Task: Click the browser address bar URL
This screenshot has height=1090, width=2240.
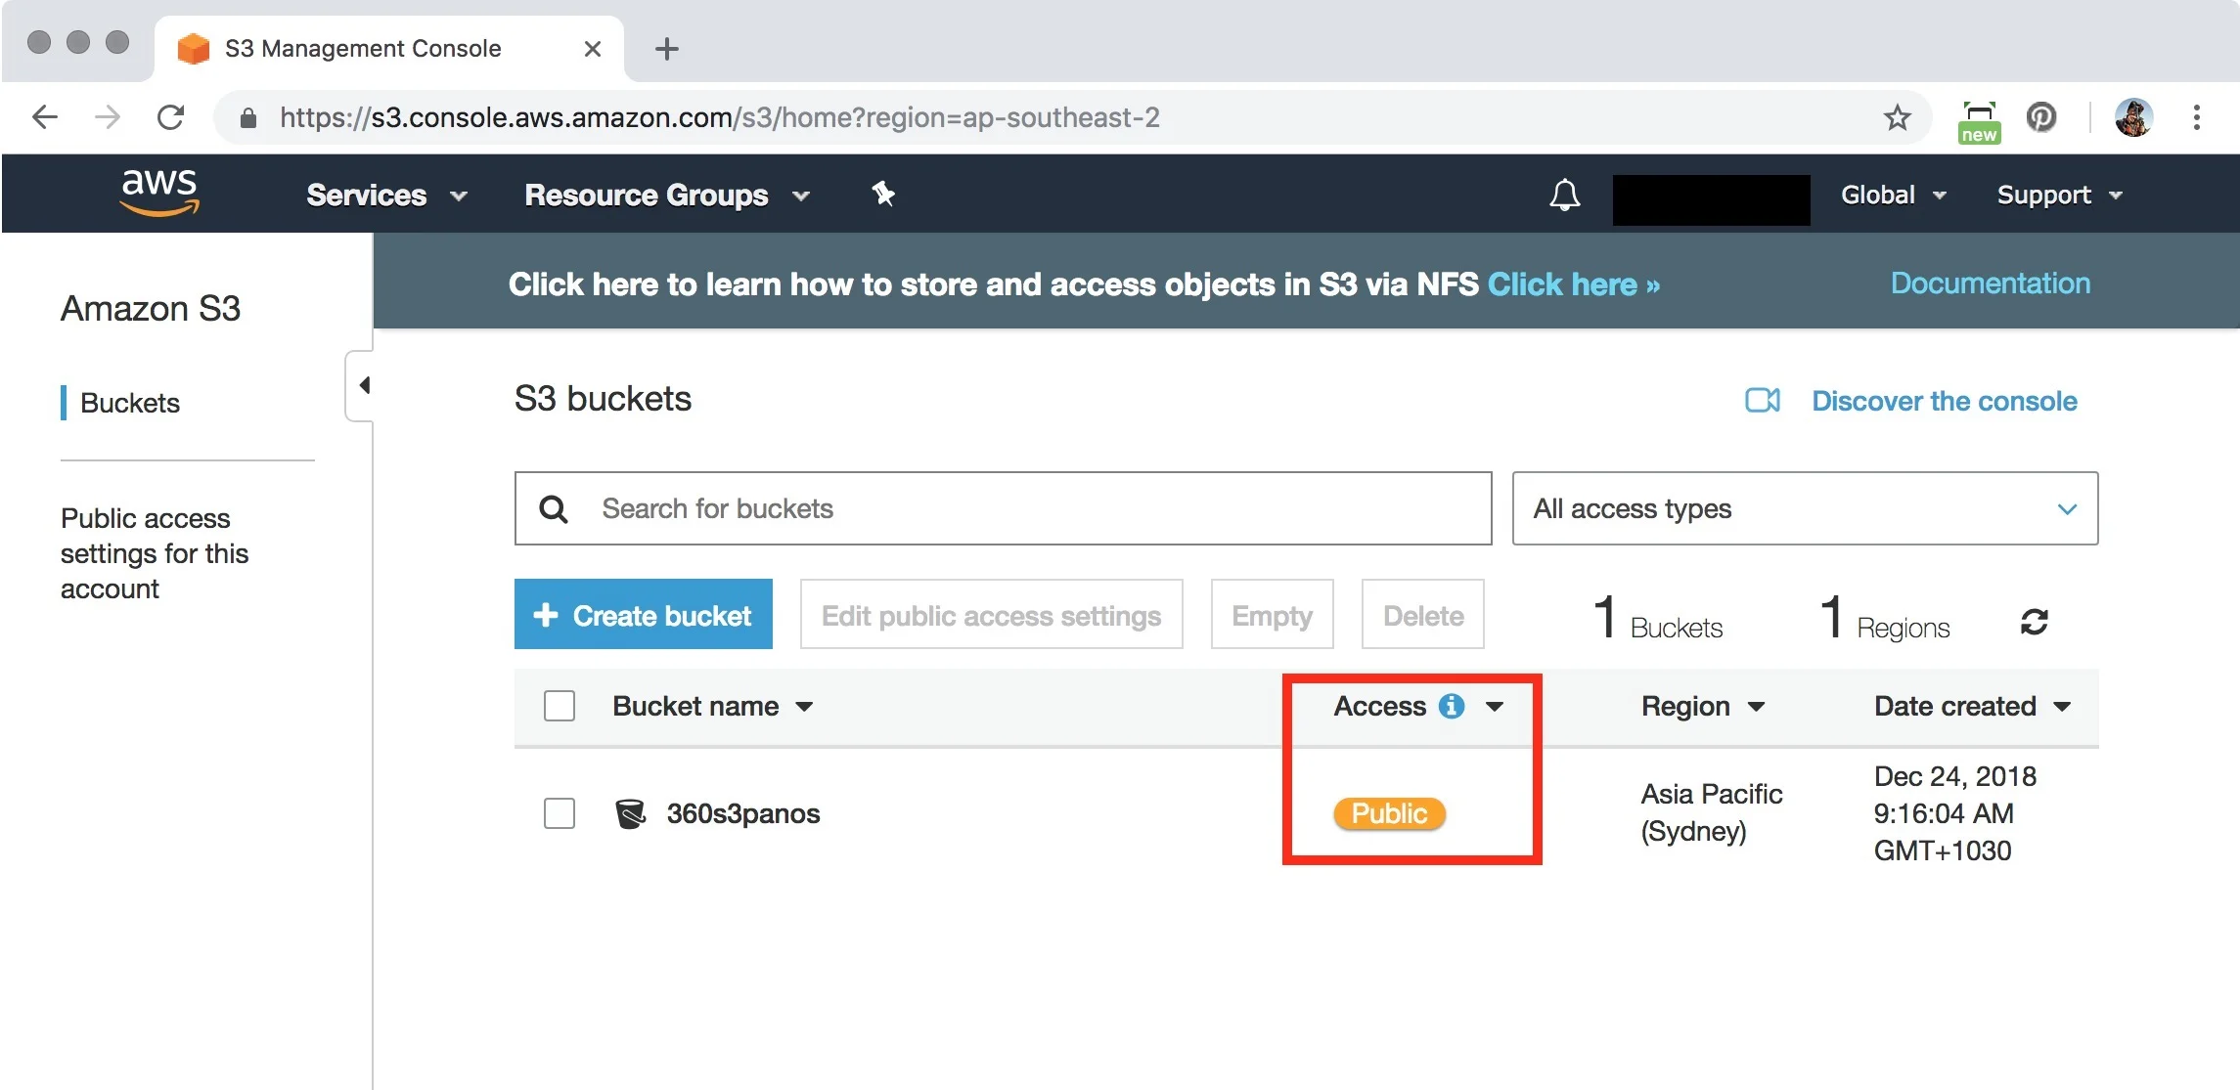Action: 719,117
